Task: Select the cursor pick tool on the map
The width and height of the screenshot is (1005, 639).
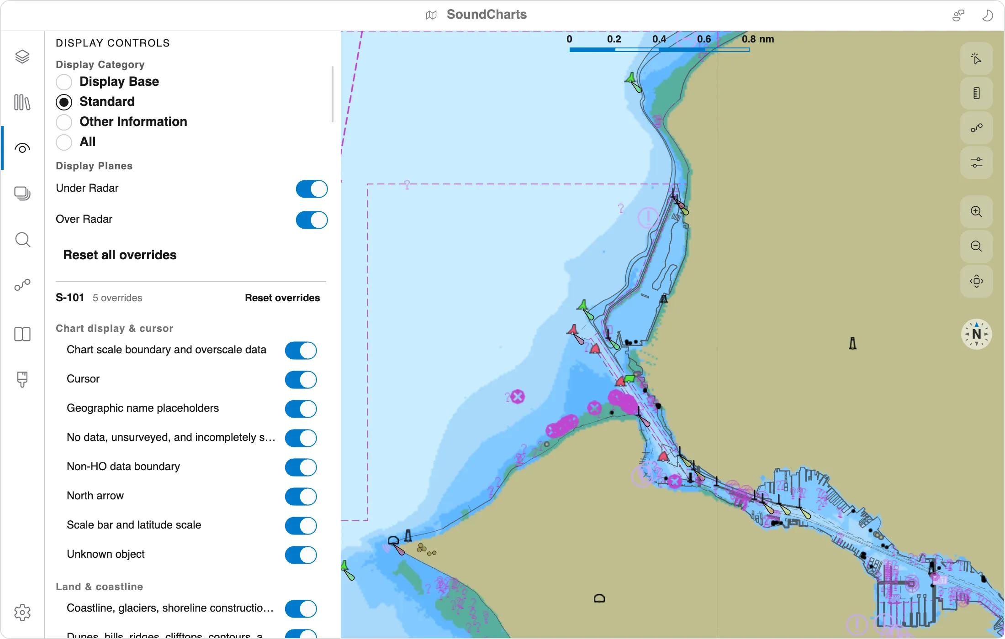Action: pos(976,59)
